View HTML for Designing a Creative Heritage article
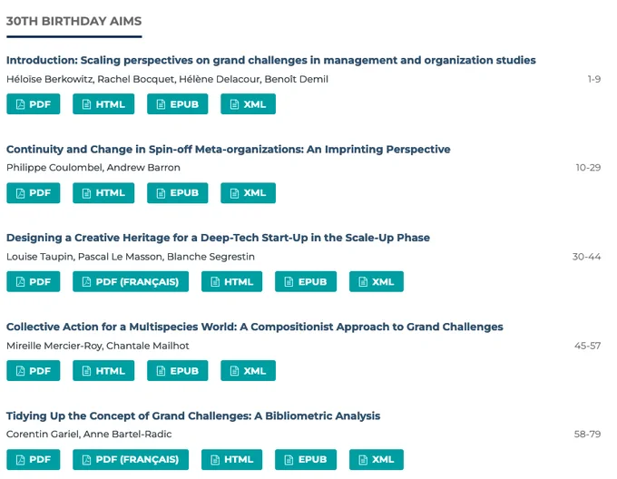617x479 pixels. [231, 281]
